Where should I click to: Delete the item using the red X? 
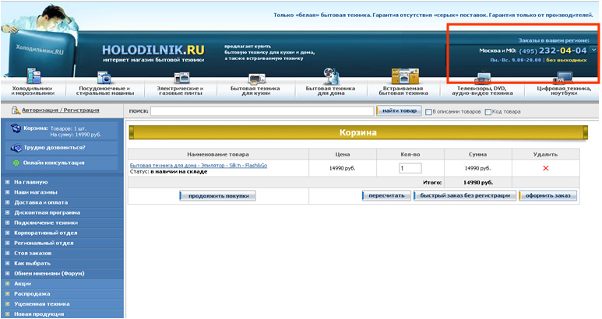coord(546,168)
